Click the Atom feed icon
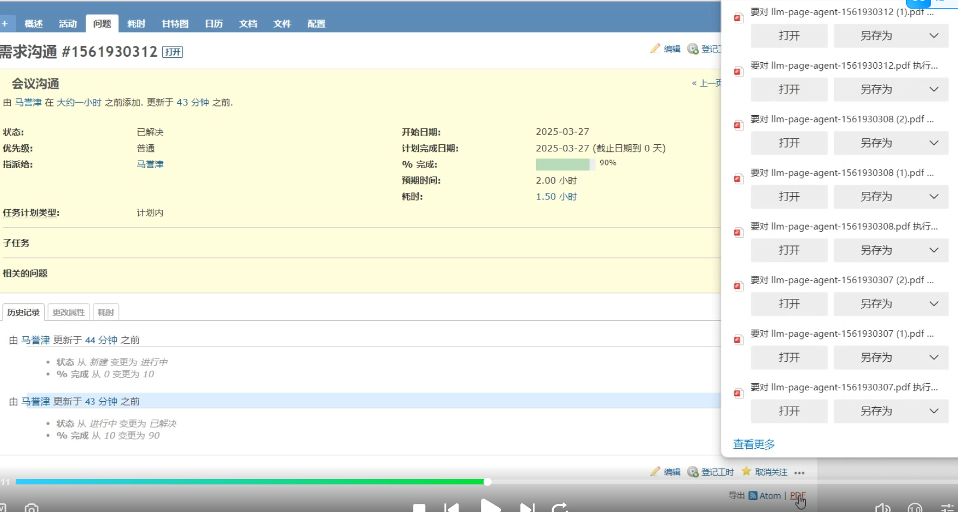Screen dimensions: 958x512 pos(753,496)
